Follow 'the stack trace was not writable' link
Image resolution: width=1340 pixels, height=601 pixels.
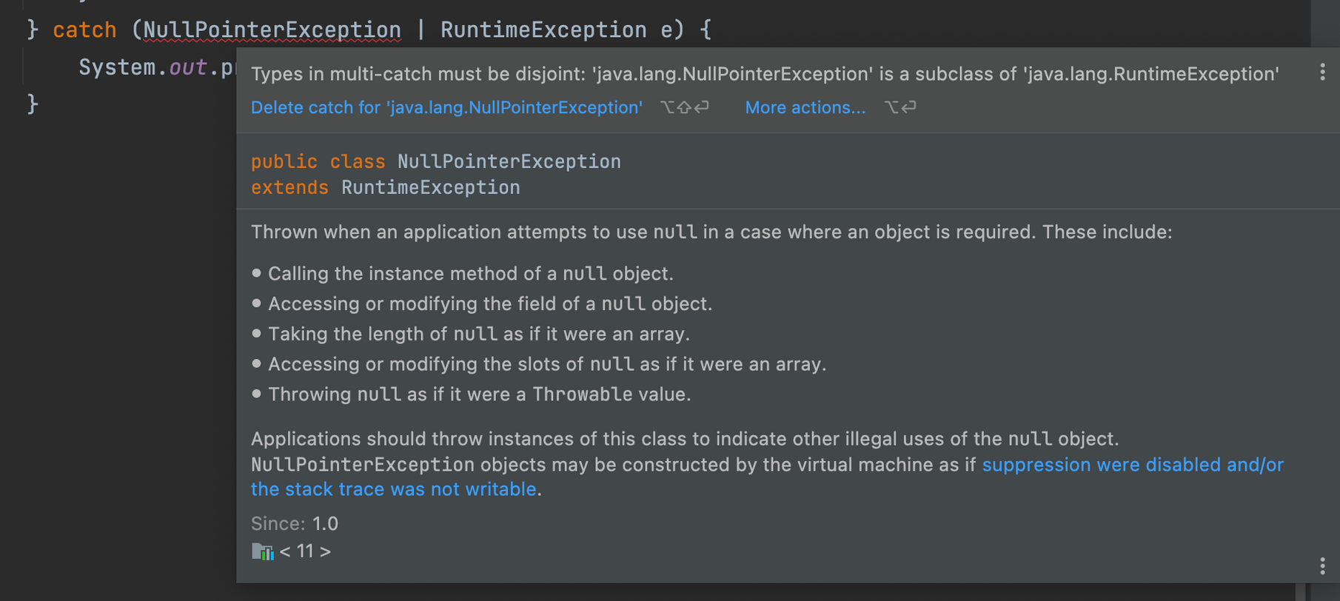click(x=393, y=489)
